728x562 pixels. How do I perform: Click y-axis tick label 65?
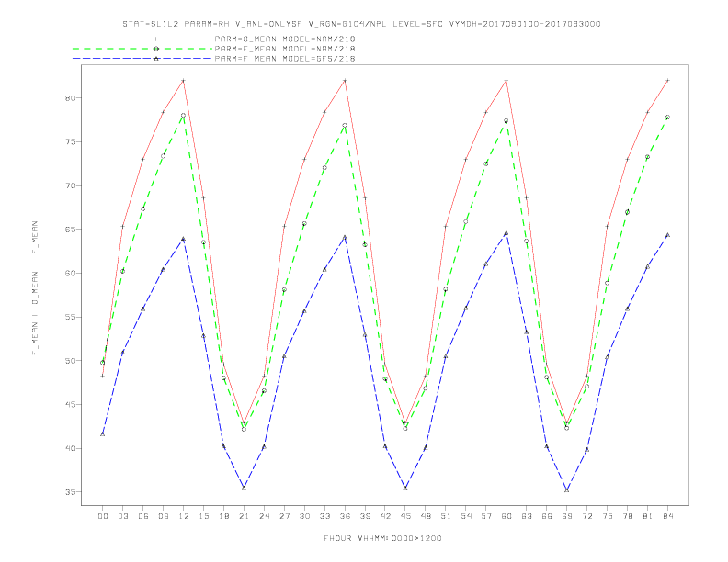coord(71,230)
